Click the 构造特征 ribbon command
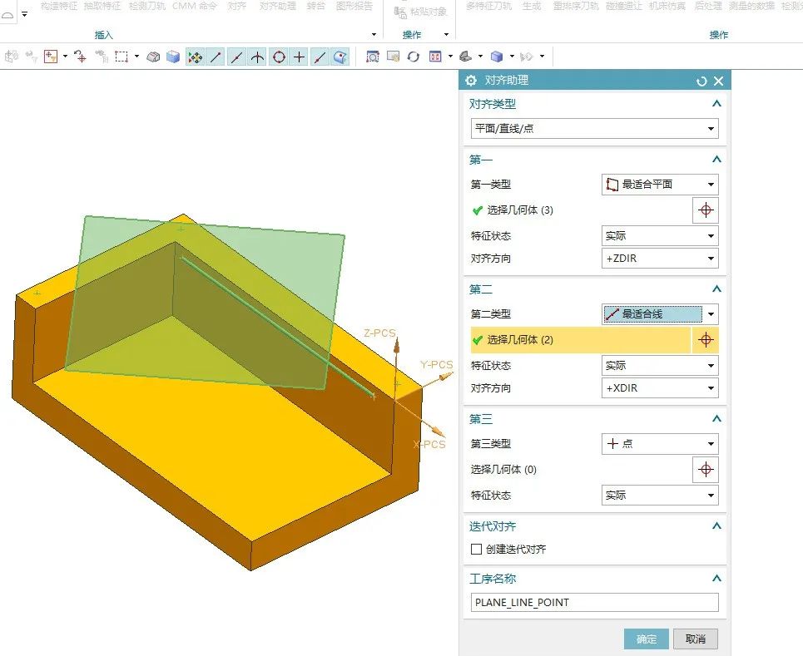This screenshot has width=803, height=656. click(59, 6)
